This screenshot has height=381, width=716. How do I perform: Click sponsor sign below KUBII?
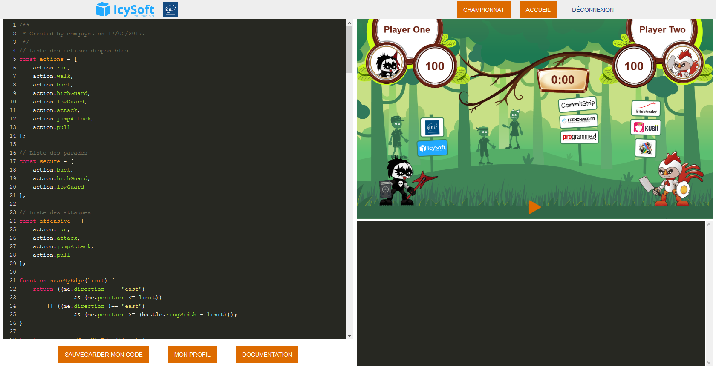[x=645, y=148]
